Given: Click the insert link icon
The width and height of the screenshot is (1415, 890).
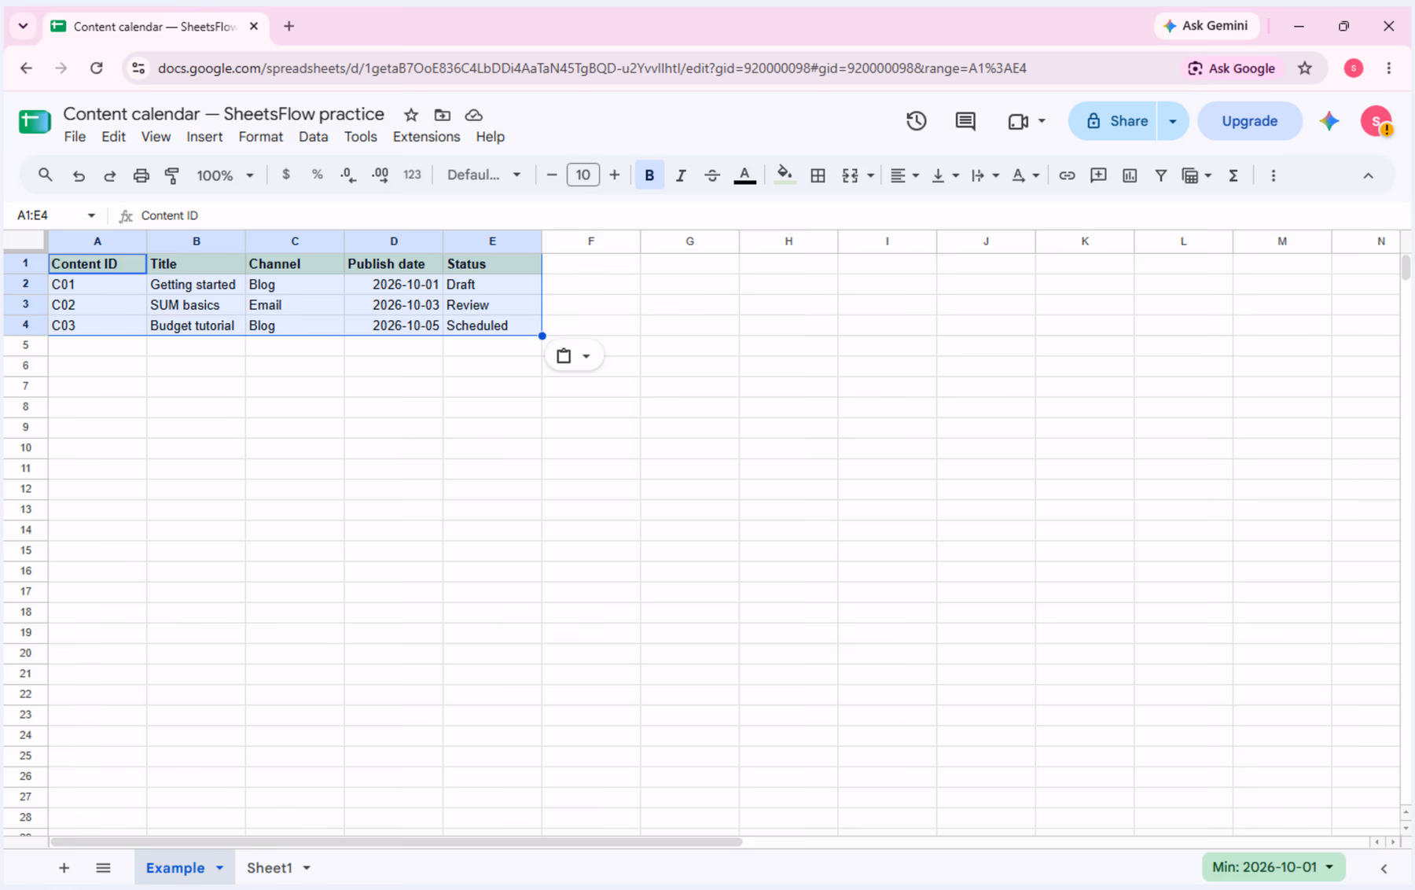Looking at the screenshot, I should [1066, 175].
